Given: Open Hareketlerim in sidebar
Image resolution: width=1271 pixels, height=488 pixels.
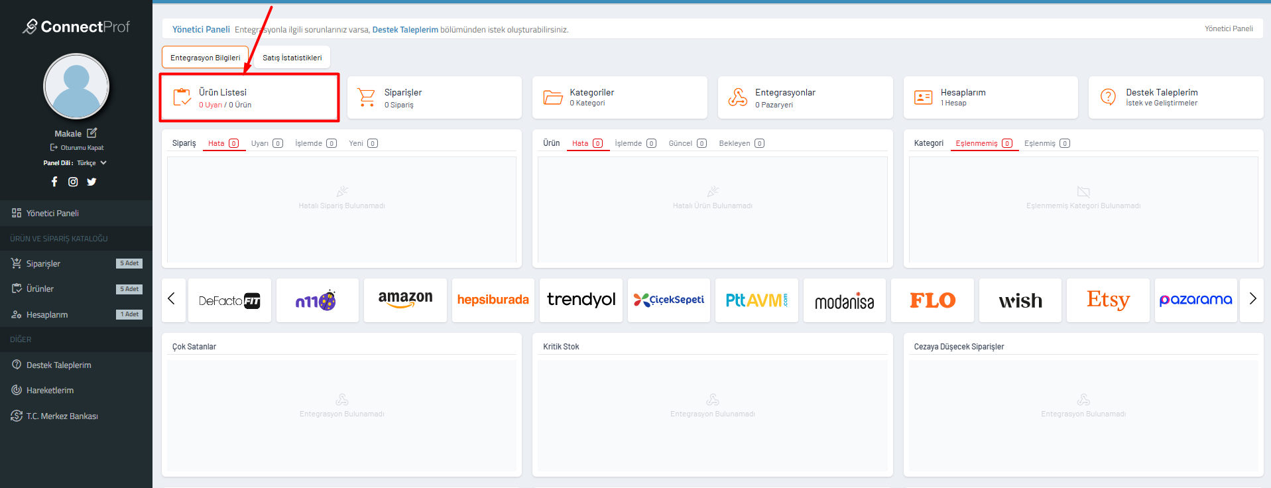Looking at the screenshot, I should [x=76, y=390].
